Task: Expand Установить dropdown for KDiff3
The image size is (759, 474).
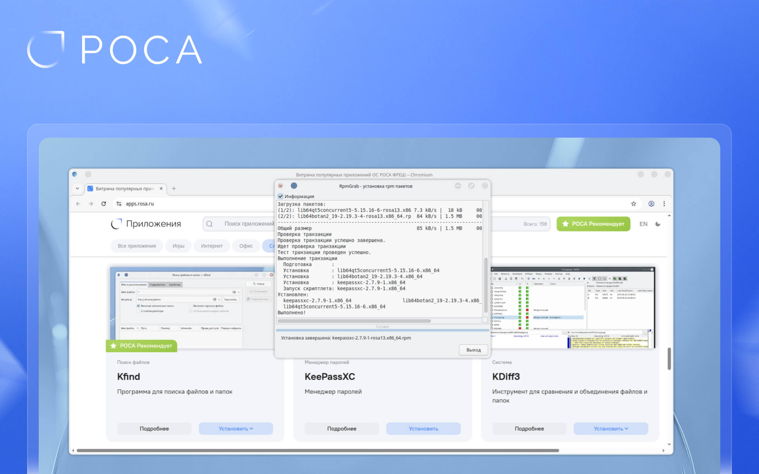Action: pos(610,428)
